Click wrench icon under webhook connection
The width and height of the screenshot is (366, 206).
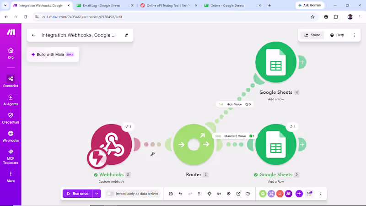click(153, 154)
